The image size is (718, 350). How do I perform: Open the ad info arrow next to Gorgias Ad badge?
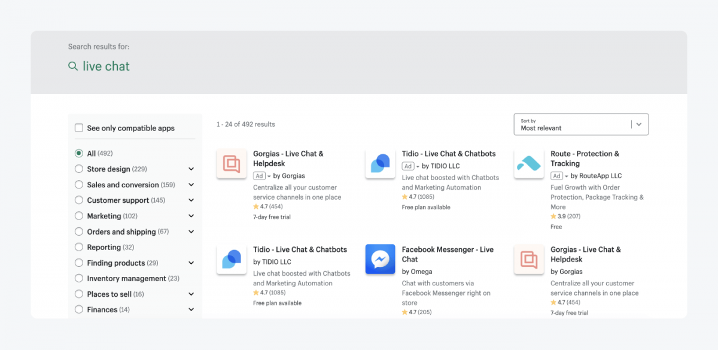(x=269, y=176)
